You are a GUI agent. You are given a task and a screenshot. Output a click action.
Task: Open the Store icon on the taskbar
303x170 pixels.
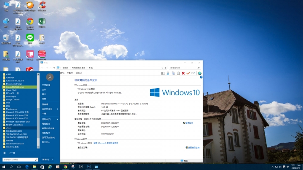point(42,167)
